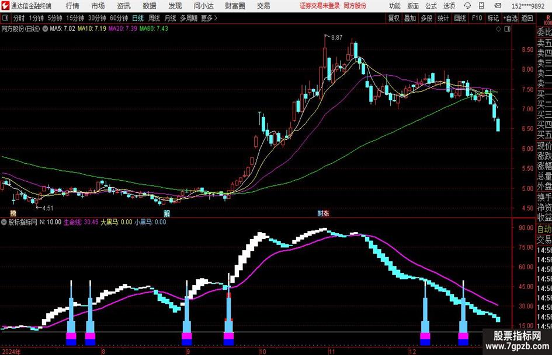Viewport: 552px width, 355px height.
Task: Switch to 1分钟 period tab
Action: pyautogui.click(x=36, y=18)
